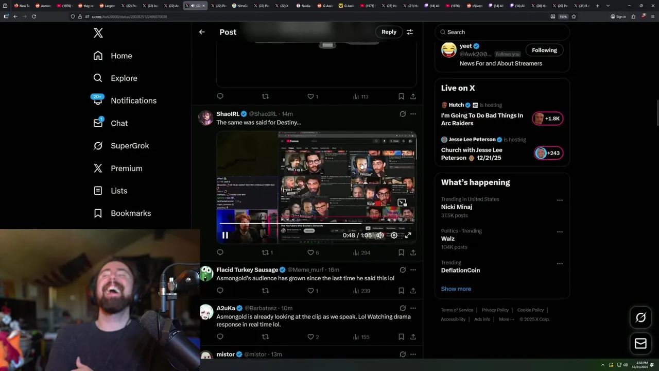Screen dimensions: 659x371
Task: Reply to Flacid Turkey Sausage's post
Action: click(220, 291)
